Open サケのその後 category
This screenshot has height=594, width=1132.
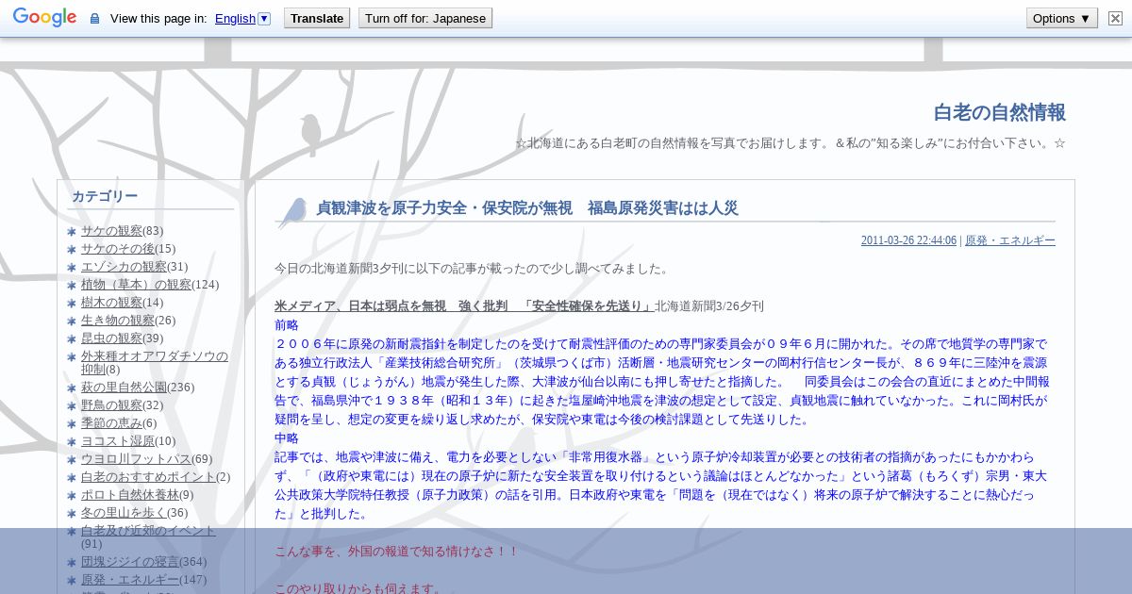(x=118, y=249)
